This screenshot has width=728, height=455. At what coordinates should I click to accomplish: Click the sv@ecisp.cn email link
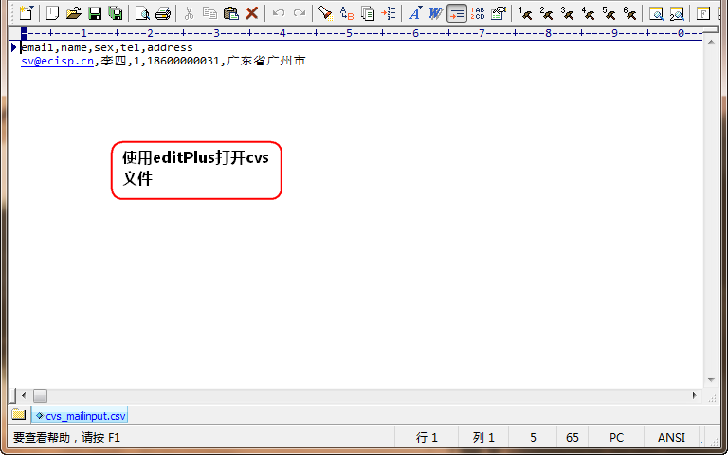tap(57, 61)
